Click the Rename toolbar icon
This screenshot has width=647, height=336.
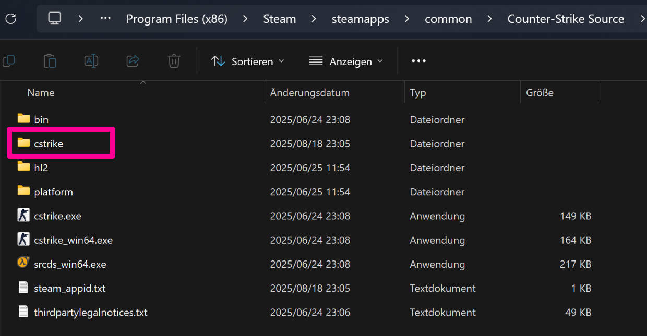(91, 61)
